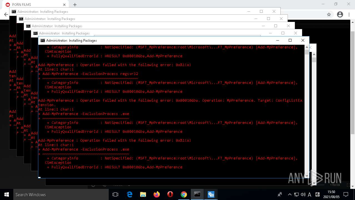Select the PORN FILMS Chrome tab

35,4
